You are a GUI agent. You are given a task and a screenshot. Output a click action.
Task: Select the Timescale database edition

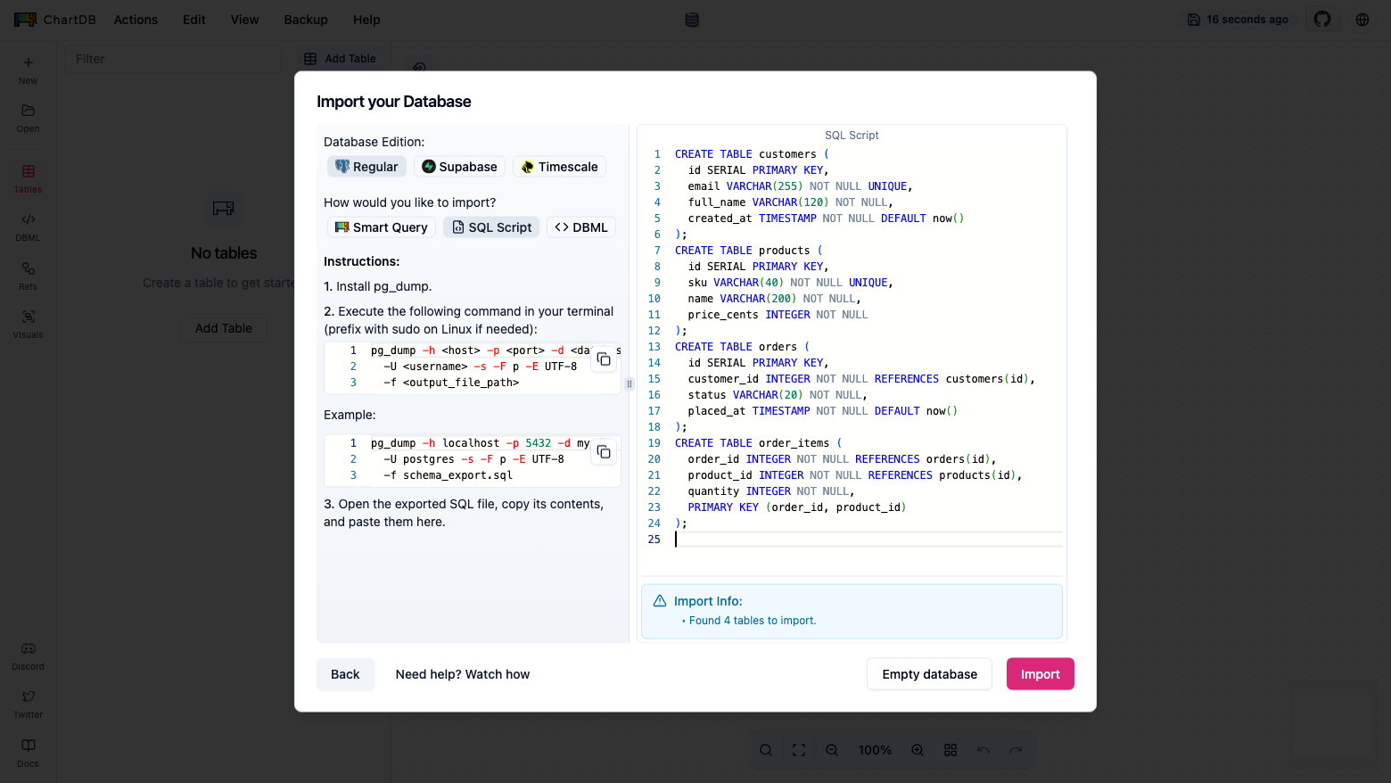559,167
